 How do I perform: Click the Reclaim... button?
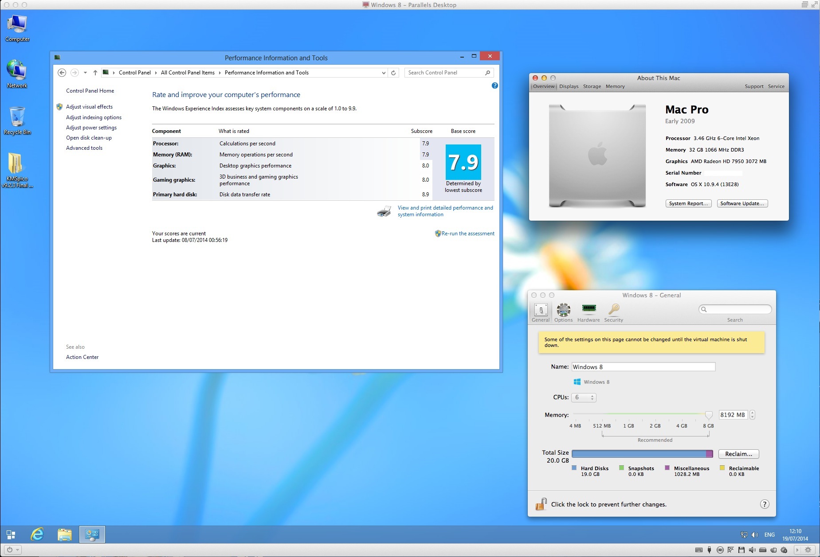pos(738,454)
